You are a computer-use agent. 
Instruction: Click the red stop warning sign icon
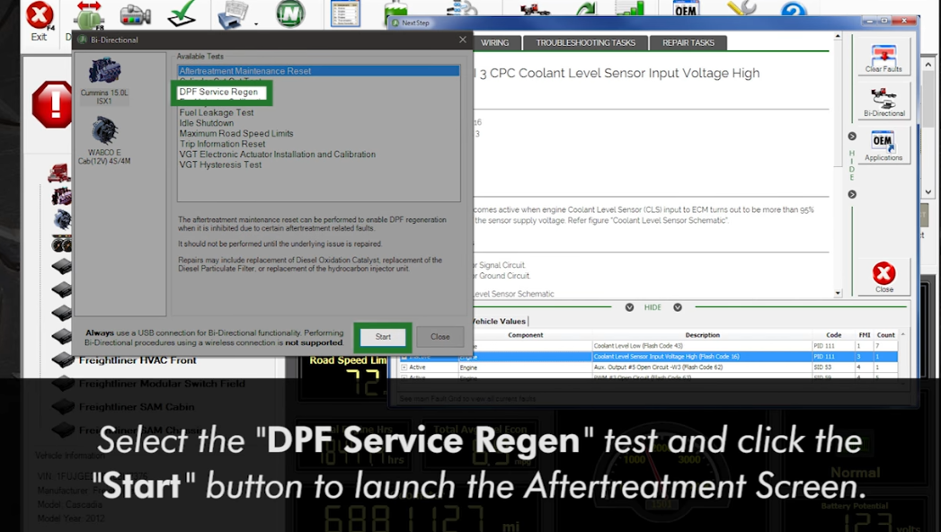point(53,104)
